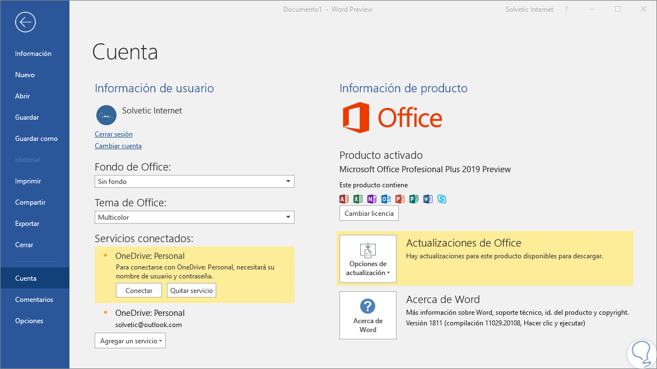Click the Excel icon in product contents

(x=358, y=199)
